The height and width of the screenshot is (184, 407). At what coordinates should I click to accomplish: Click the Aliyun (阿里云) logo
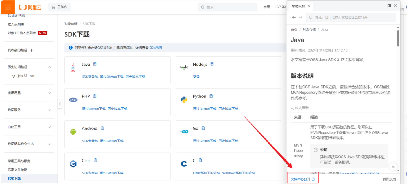30,7
